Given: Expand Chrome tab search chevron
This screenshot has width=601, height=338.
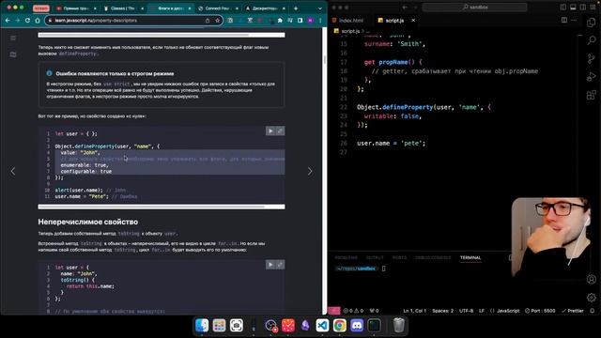Looking at the screenshot, I should point(319,8).
